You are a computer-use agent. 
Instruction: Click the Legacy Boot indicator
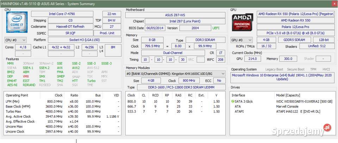(x=274, y=69)
